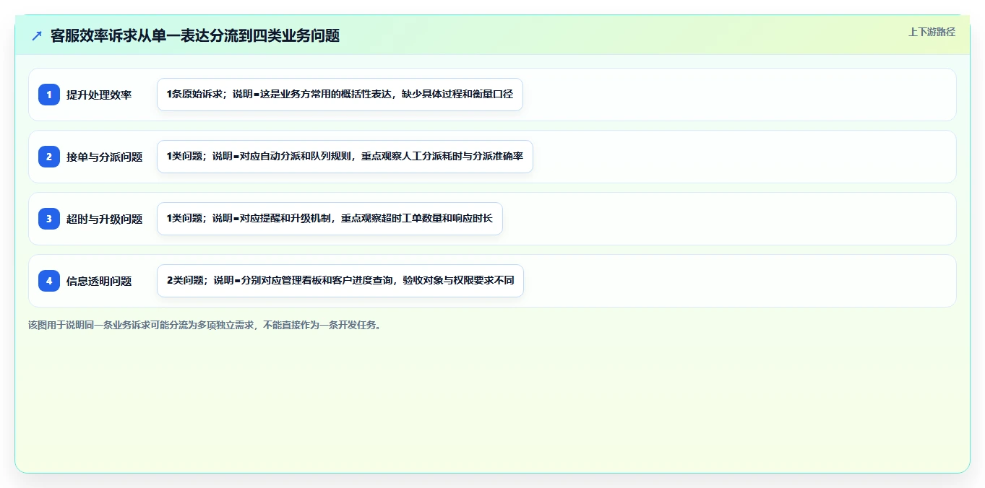Click the step number 3 badge
The image size is (985, 488).
coord(49,219)
